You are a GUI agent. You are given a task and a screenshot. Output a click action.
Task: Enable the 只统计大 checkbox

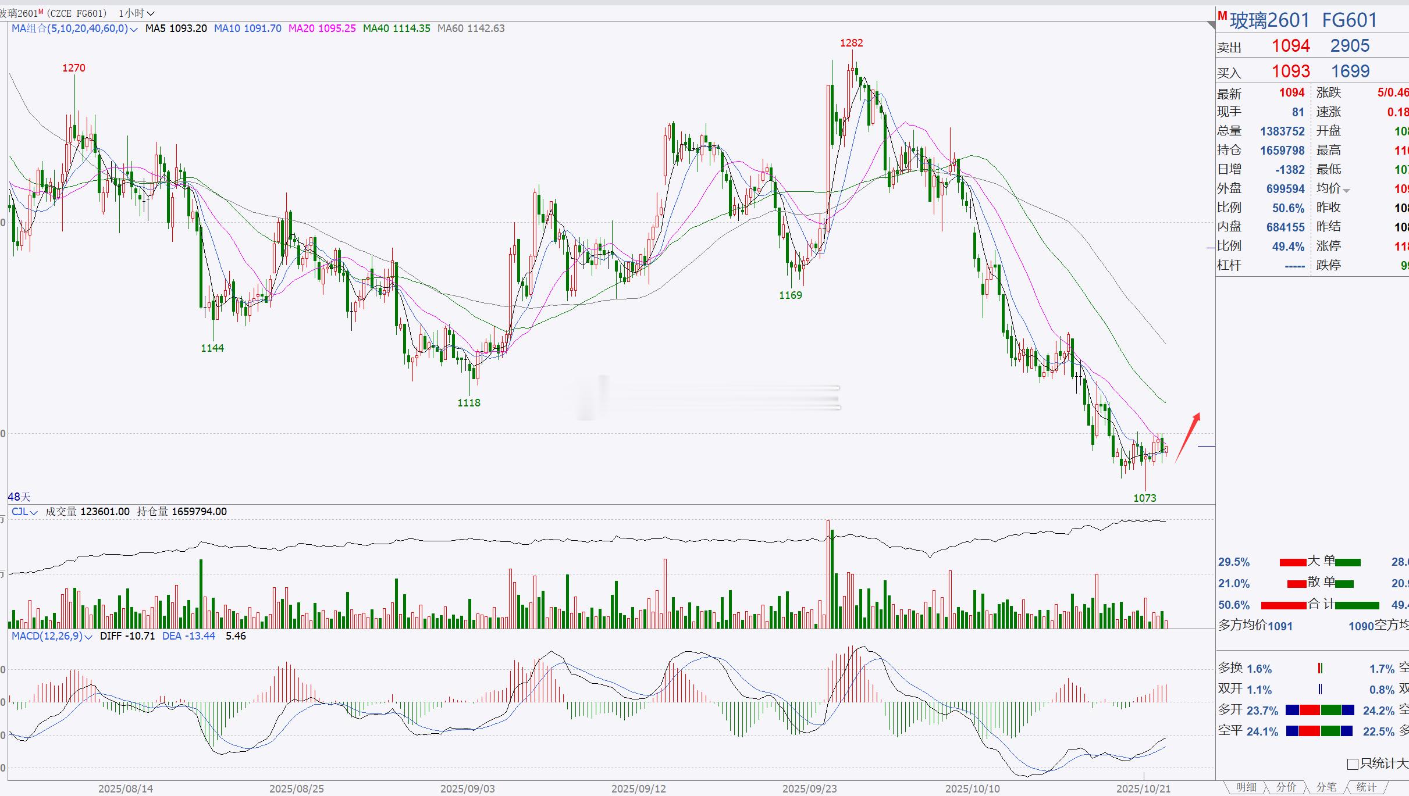click(x=1353, y=764)
